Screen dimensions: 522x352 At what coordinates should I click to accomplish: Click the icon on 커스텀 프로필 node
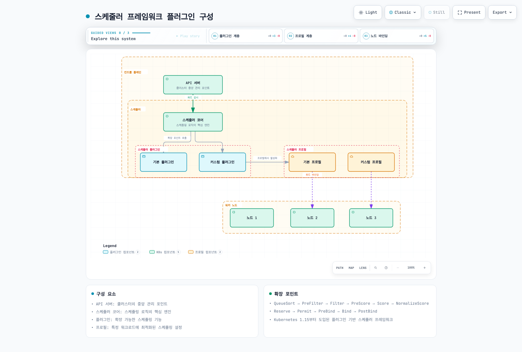click(x=351, y=156)
